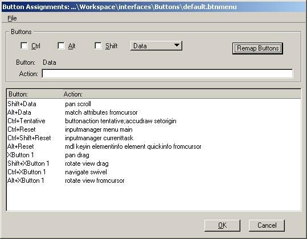
Task: Check the Shift modifier checkbox
Action: [98, 46]
